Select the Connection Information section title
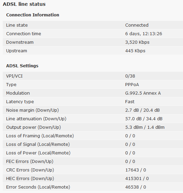The height and width of the screenshot is (193, 183). pyautogui.click(x=32, y=15)
